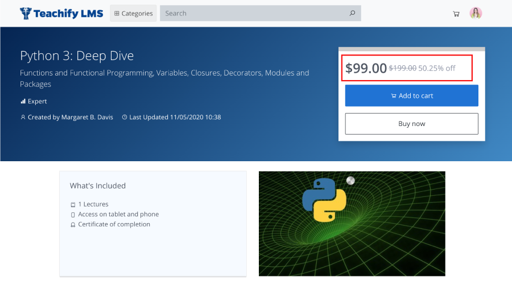The height and width of the screenshot is (281, 512).
Task: Open the Categories dropdown
Action: 133,14
